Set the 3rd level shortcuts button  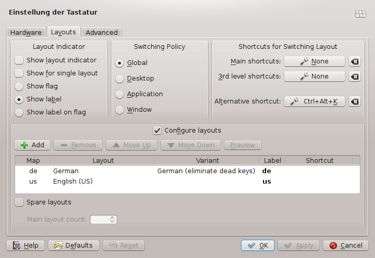314,76
